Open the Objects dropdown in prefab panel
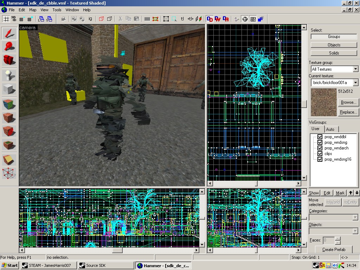 click(x=355, y=231)
